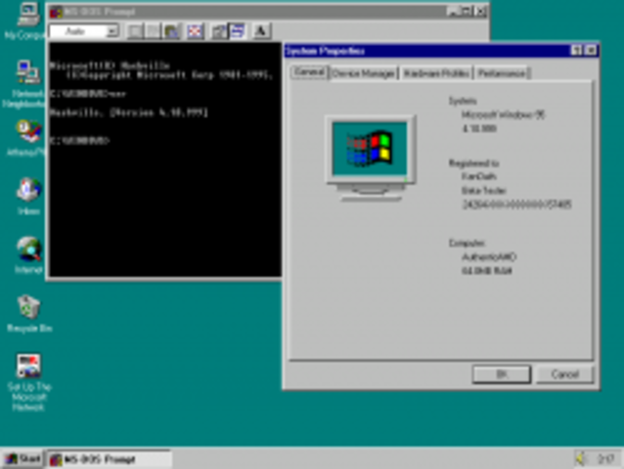This screenshot has width=624, height=469.
Task: Switch to the Hardware Profiles tab
Action: click(436, 73)
